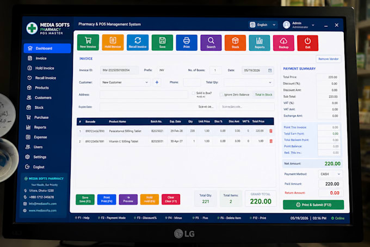Click the blue Print (F4) button

click(x=107, y=200)
